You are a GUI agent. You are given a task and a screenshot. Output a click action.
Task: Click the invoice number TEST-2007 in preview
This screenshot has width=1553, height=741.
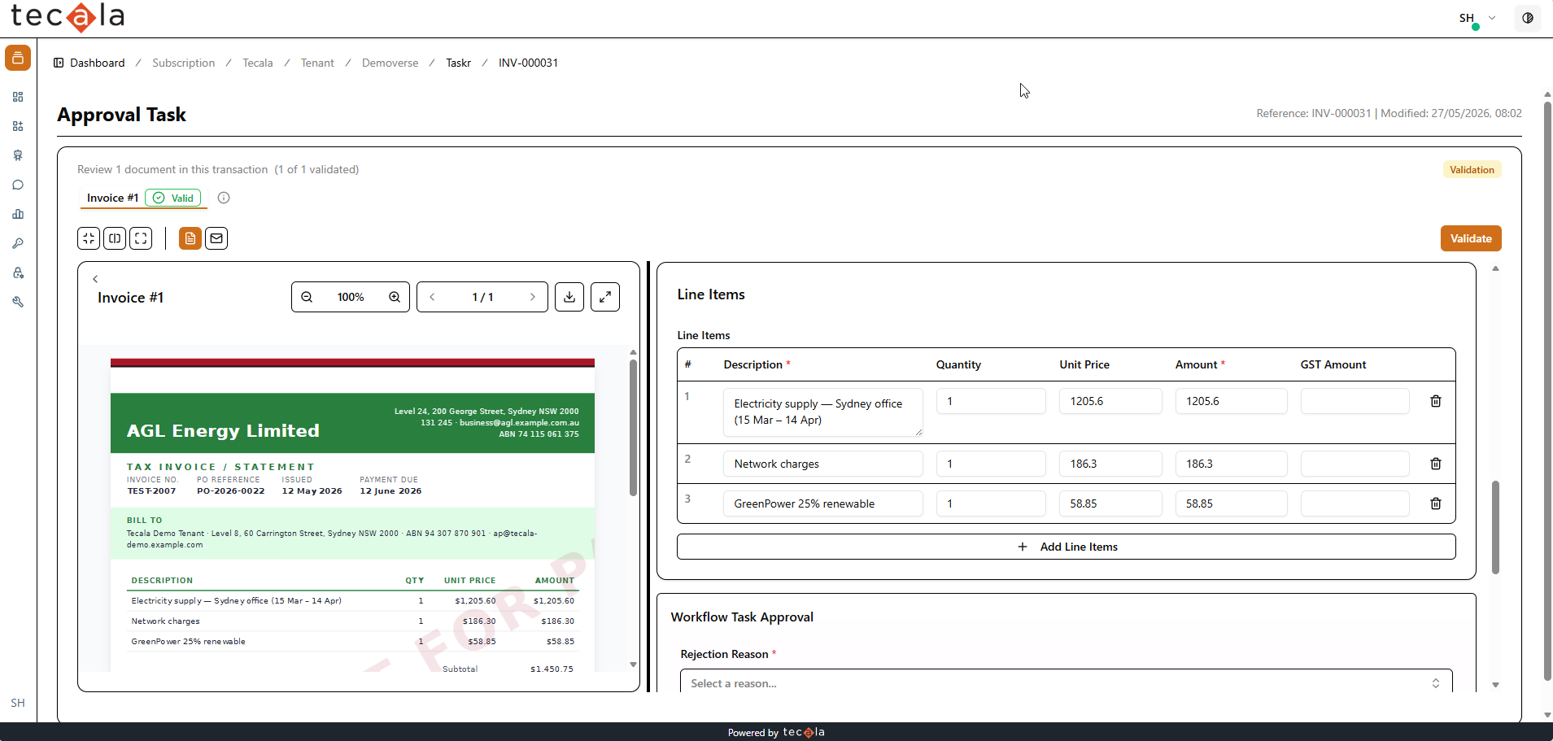pos(151,490)
